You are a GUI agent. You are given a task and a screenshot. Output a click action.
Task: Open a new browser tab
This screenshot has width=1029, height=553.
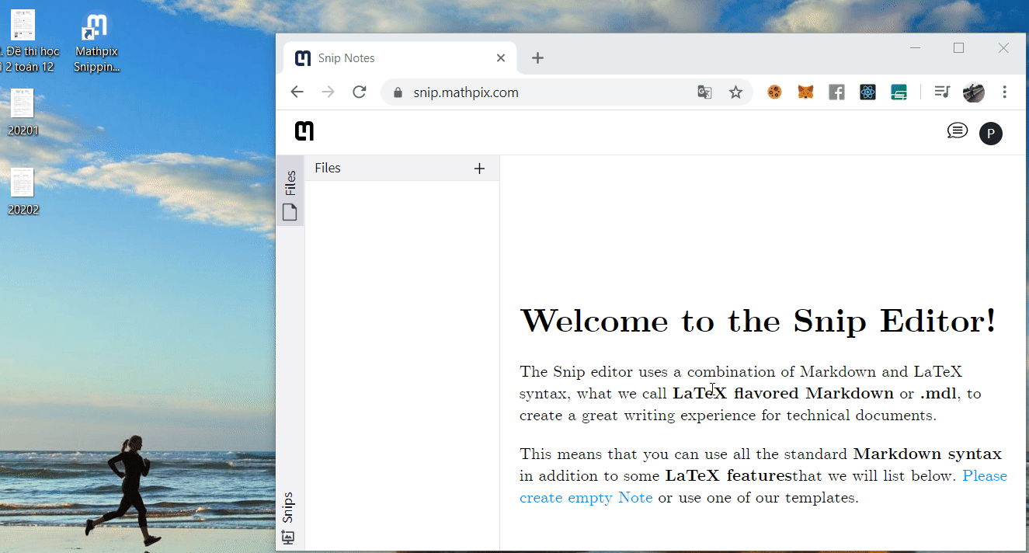click(537, 58)
